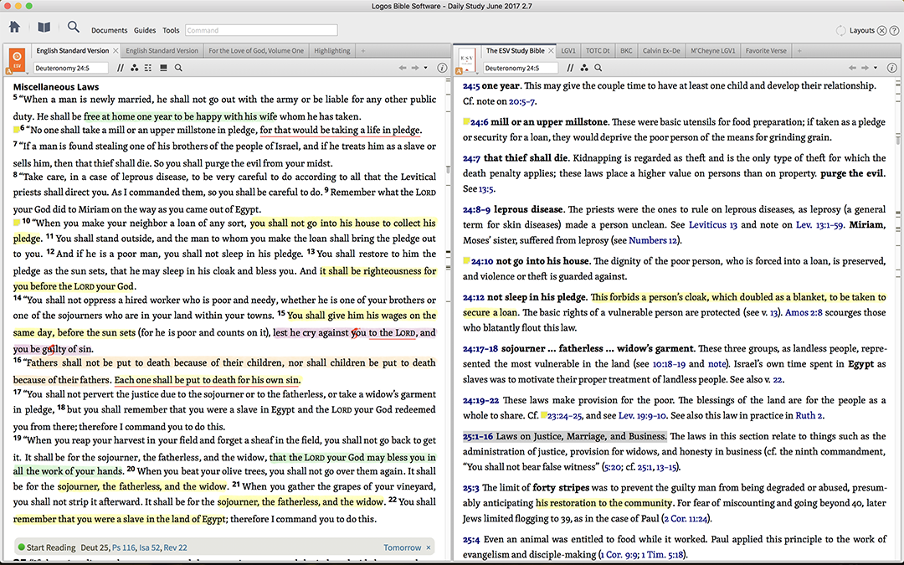Open the Tools menu

[x=171, y=31]
